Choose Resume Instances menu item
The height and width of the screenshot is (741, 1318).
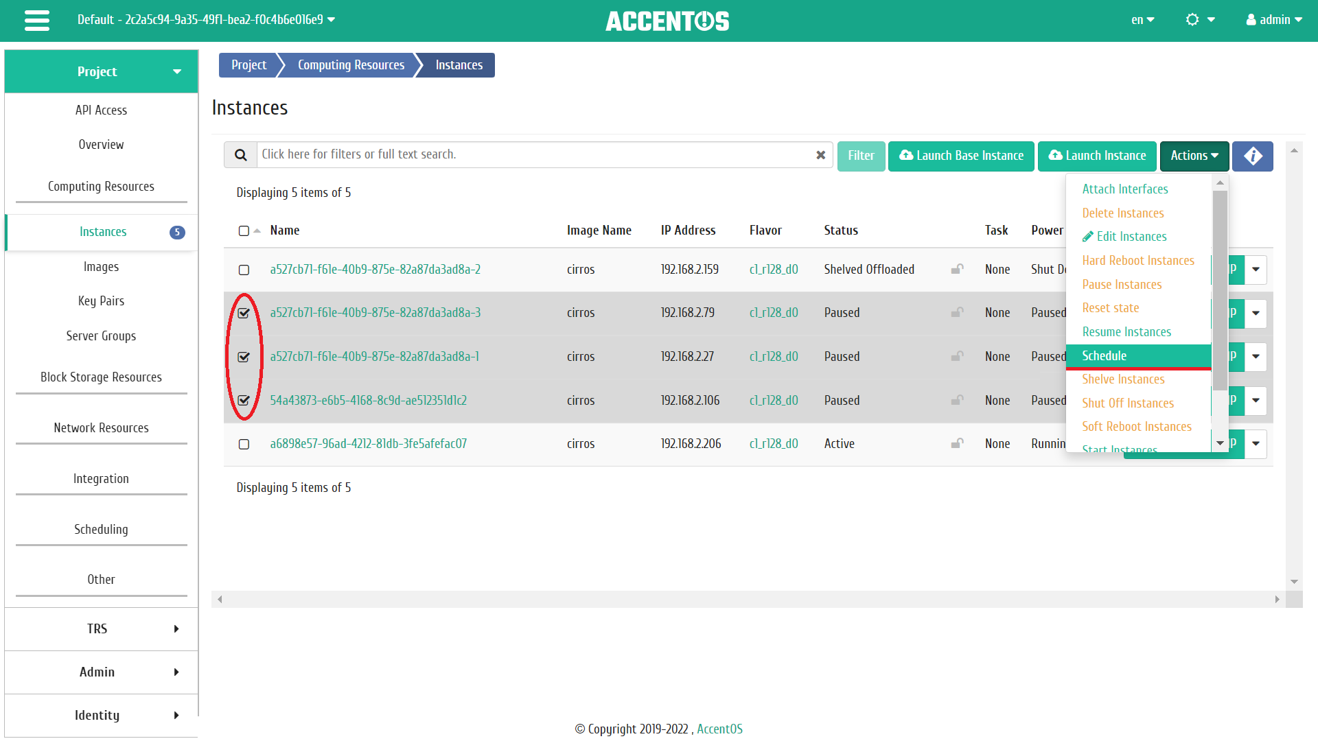(1126, 332)
